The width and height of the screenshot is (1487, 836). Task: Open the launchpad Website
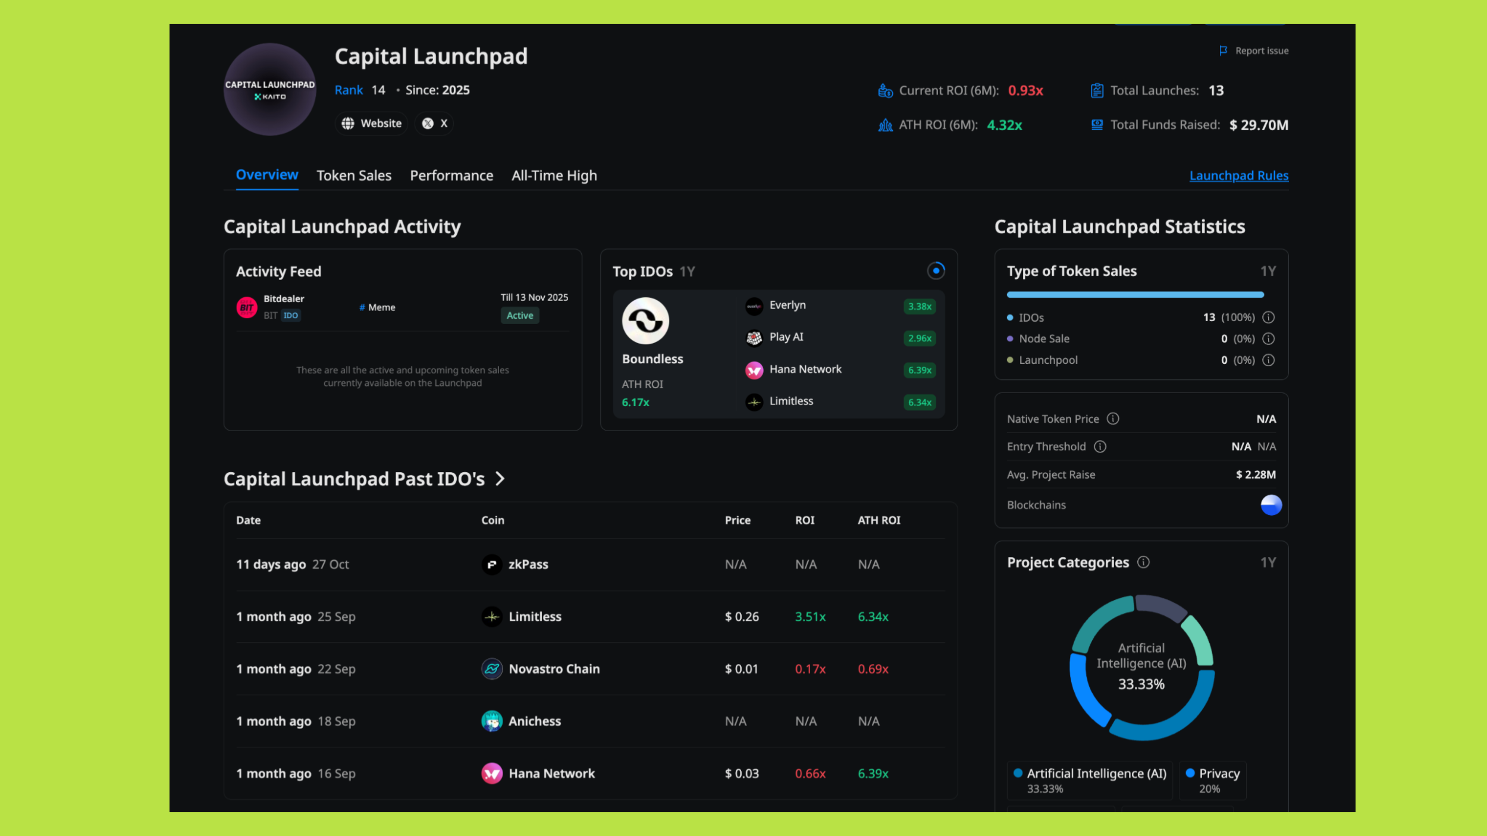click(371, 123)
